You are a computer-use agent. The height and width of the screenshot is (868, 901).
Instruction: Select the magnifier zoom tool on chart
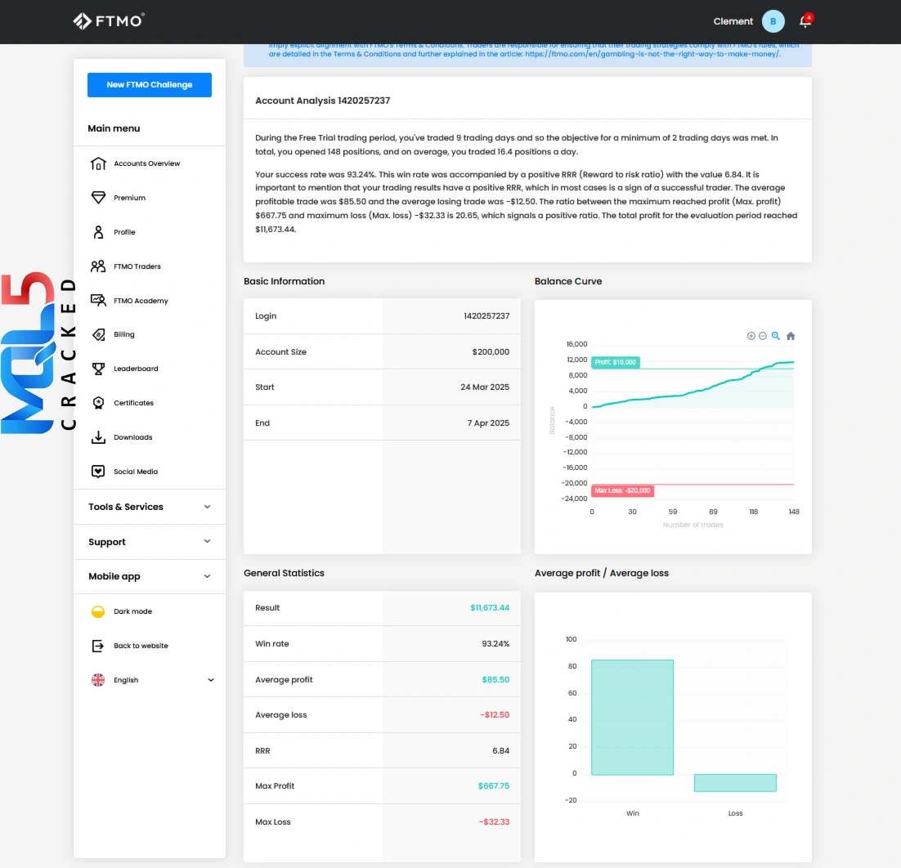[x=776, y=336]
